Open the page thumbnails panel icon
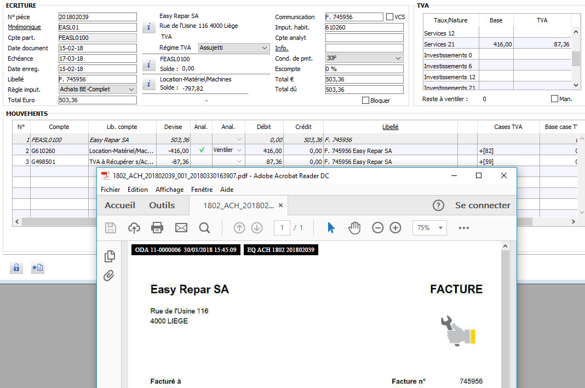Viewport: 585px width, 388px height. [x=109, y=256]
